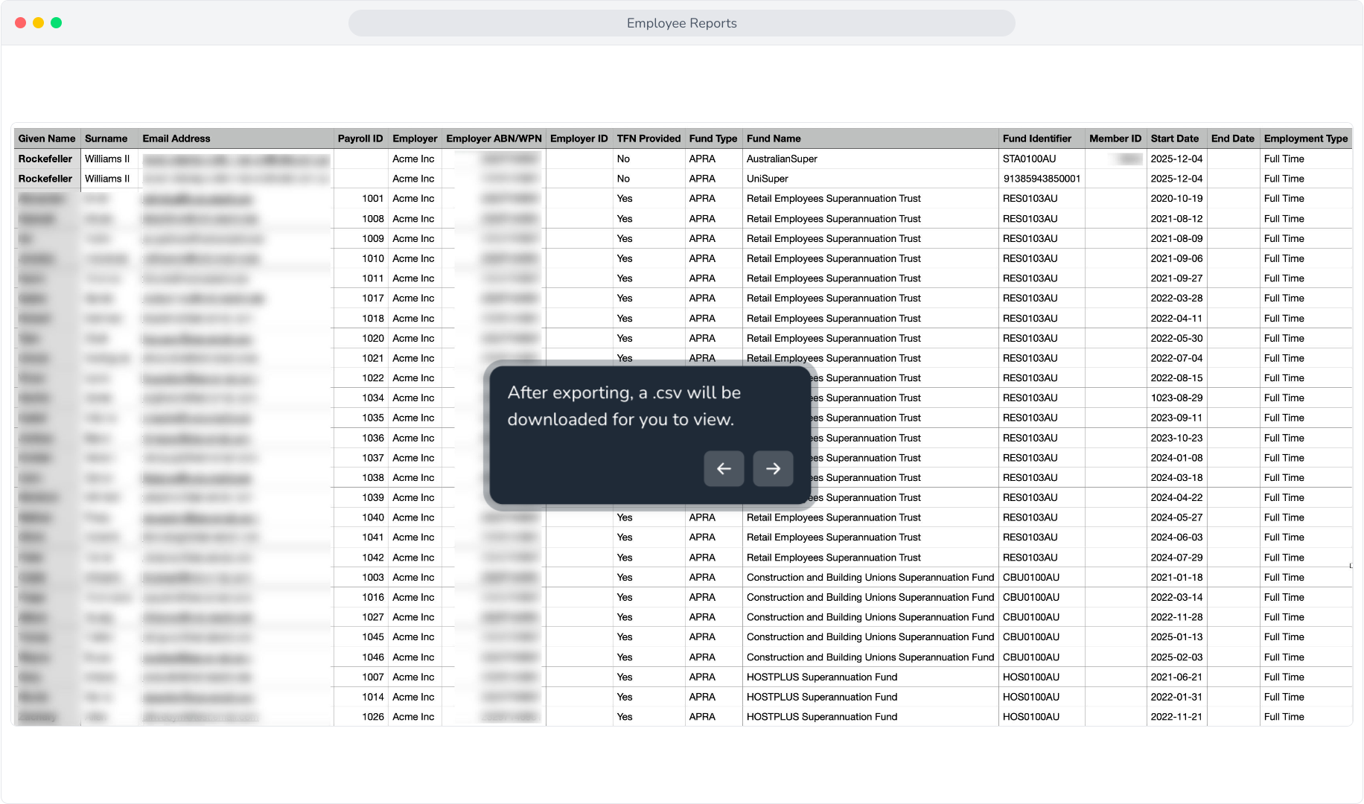Click fund identifier 91385943850001
The width and height of the screenshot is (1364, 804).
(1042, 179)
